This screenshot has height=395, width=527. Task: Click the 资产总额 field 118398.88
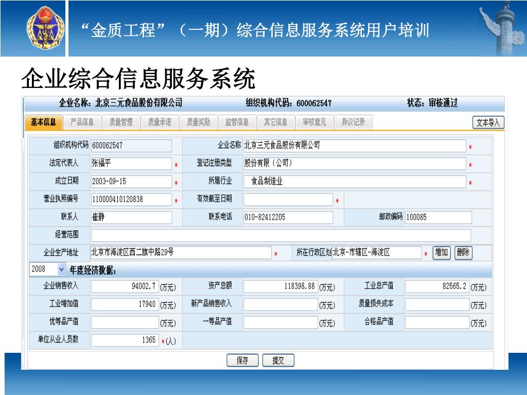(x=280, y=286)
